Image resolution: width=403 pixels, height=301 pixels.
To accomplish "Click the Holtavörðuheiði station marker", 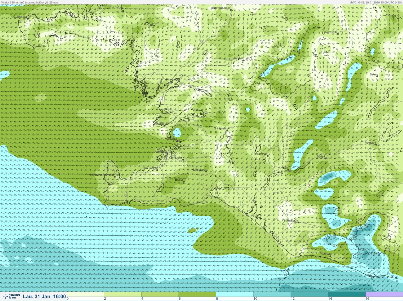I will 231,10.
